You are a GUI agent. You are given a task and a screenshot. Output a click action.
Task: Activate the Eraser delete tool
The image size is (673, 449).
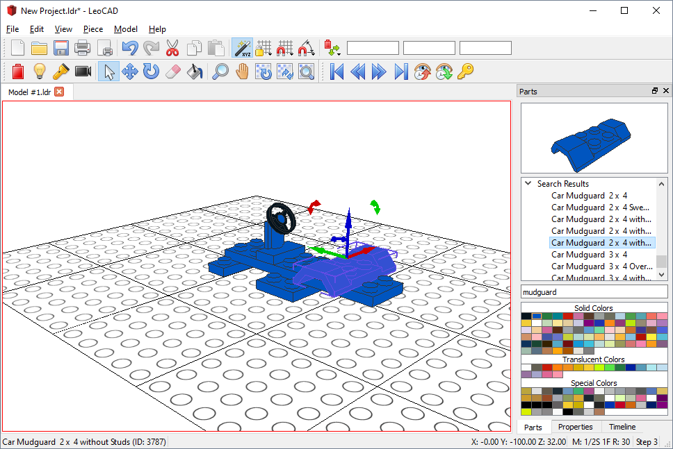tap(173, 71)
